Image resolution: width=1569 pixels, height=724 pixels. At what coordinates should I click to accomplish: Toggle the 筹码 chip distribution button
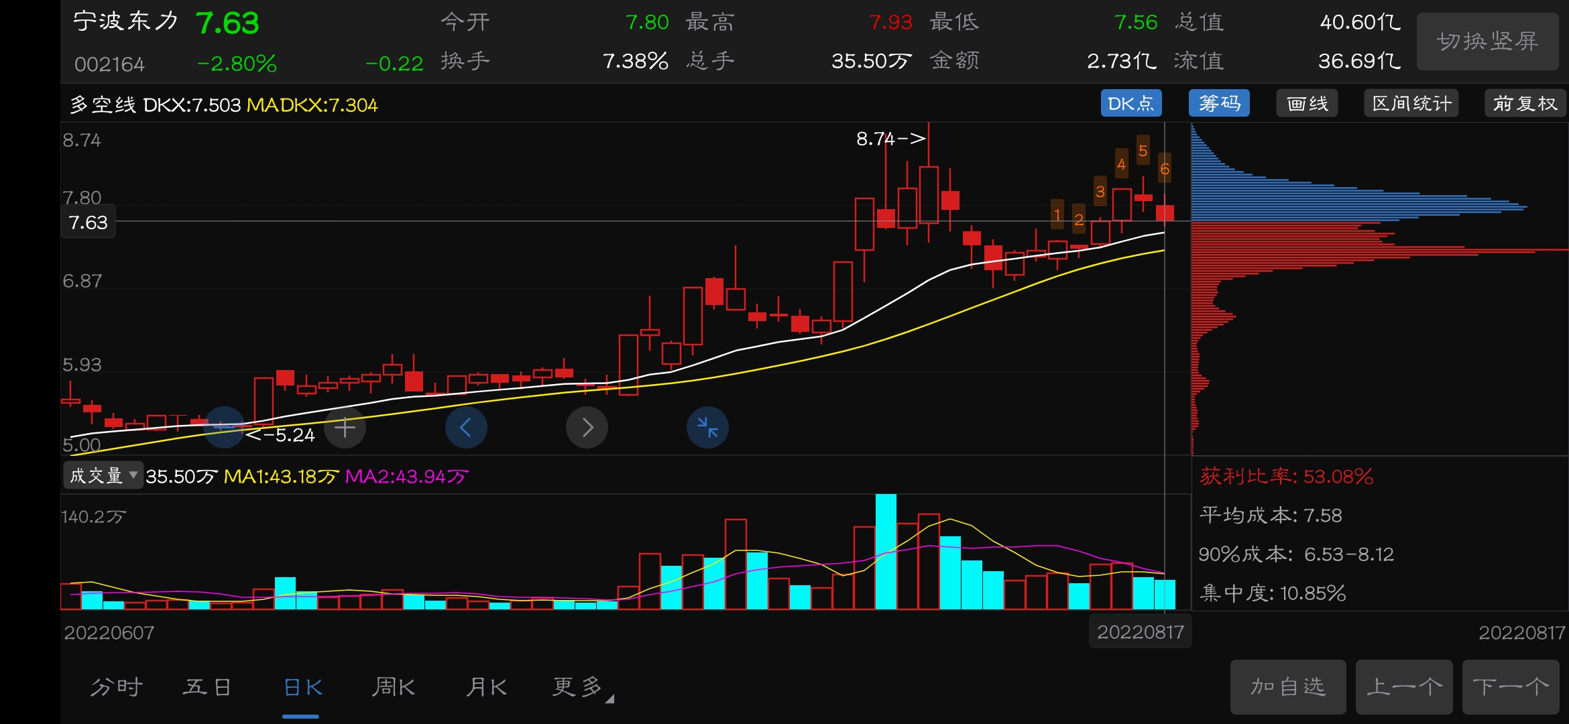coord(1219,103)
